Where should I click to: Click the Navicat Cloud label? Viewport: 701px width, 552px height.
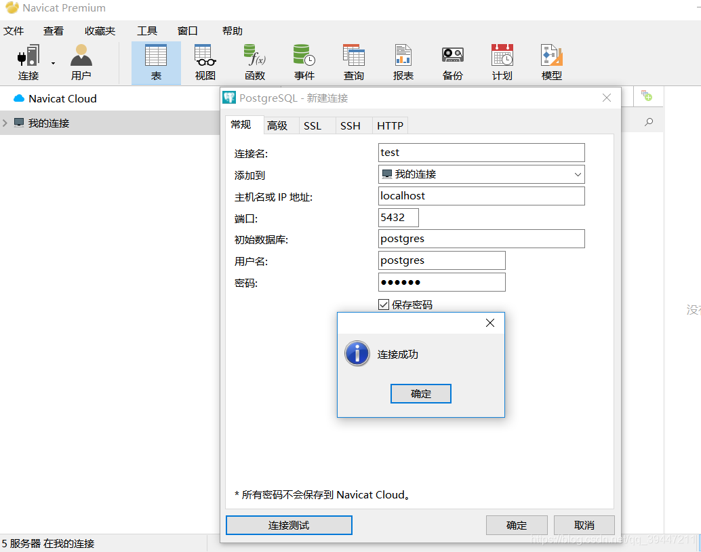62,98
